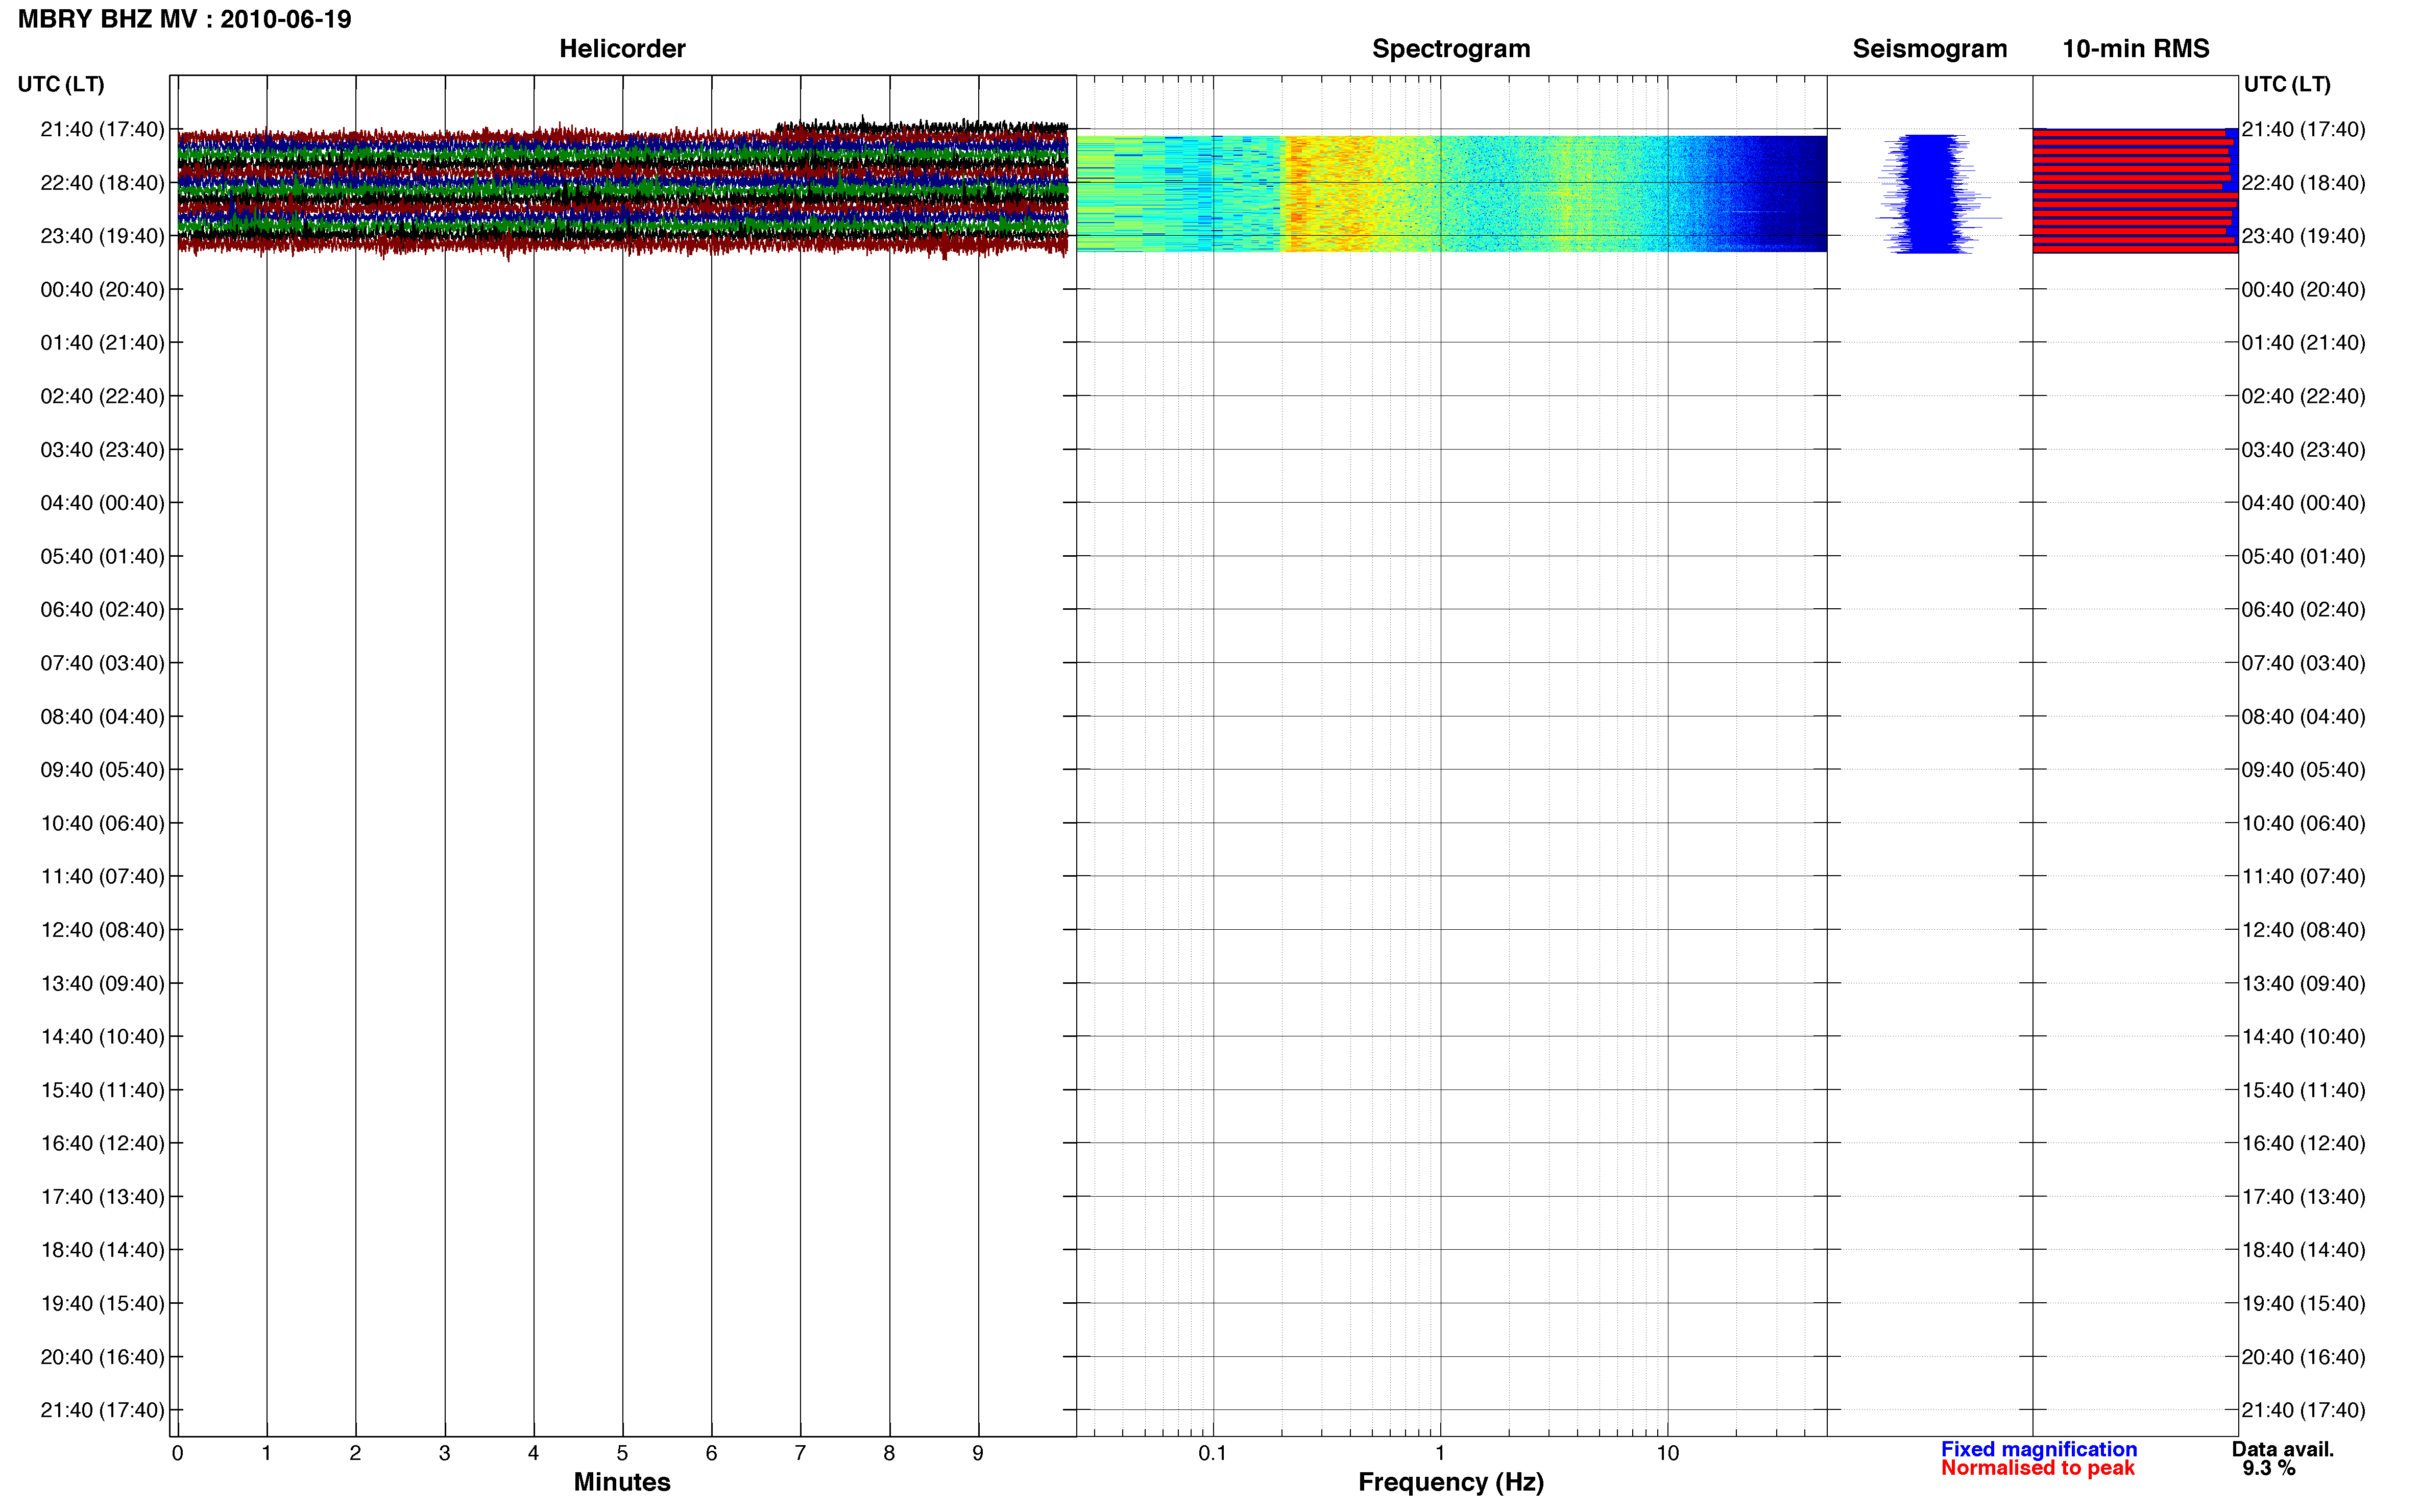Click the blue seismogram waveform trace
The width and height of the screenshot is (2420, 1512).
pos(1931,193)
